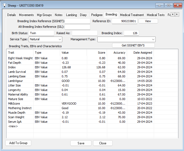
Task: Open the Notes tab
Action: tap(59, 15)
